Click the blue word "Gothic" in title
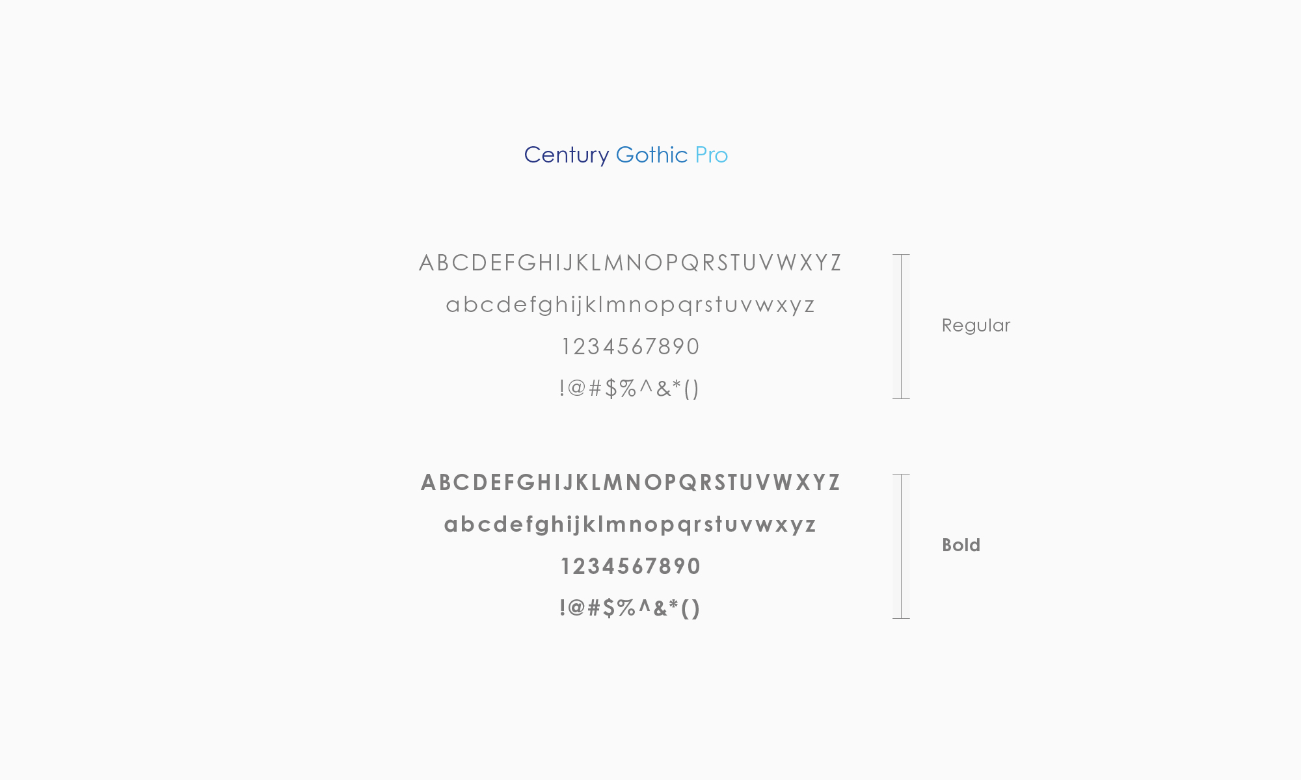This screenshot has width=1301, height=780. coord(651,155)
